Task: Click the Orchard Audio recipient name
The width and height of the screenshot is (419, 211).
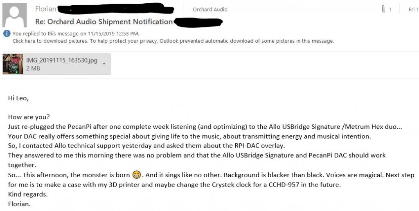Action: pyautogui.click(x=210, y=9)
